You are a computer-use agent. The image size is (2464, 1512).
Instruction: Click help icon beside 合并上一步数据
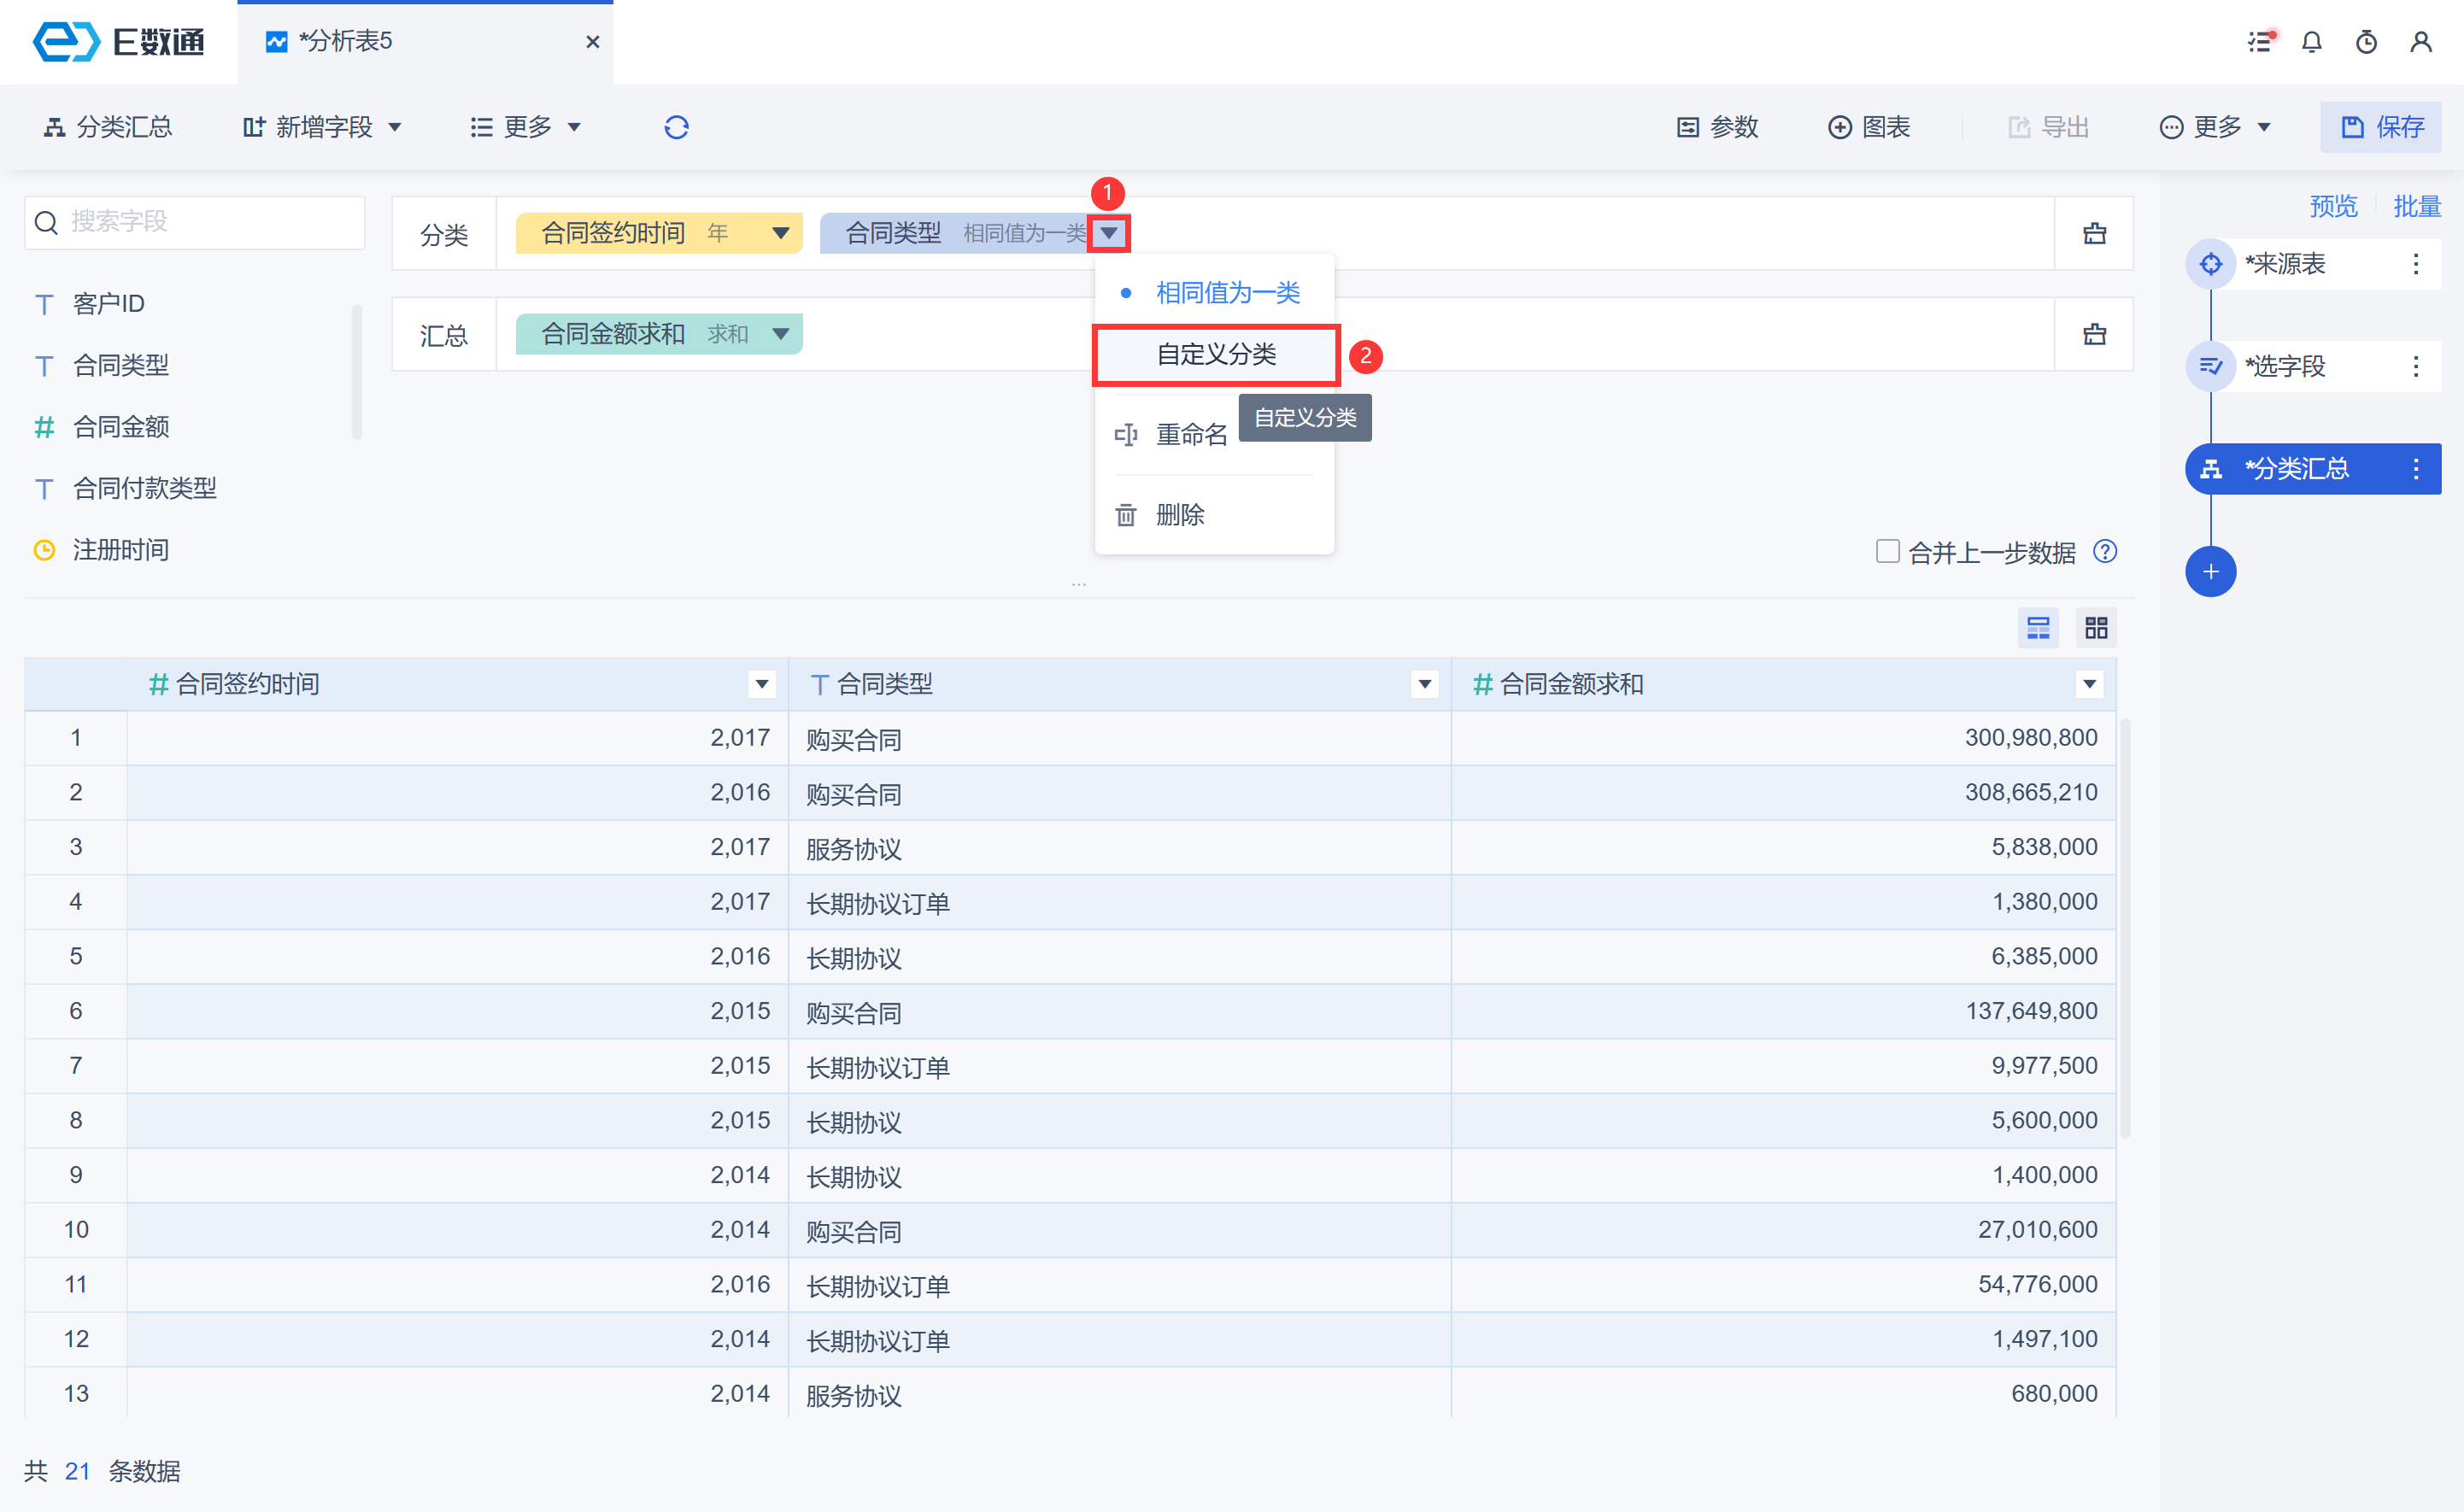[2105, 552]
